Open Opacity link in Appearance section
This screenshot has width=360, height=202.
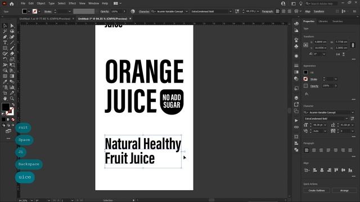[x=314, y=86]
